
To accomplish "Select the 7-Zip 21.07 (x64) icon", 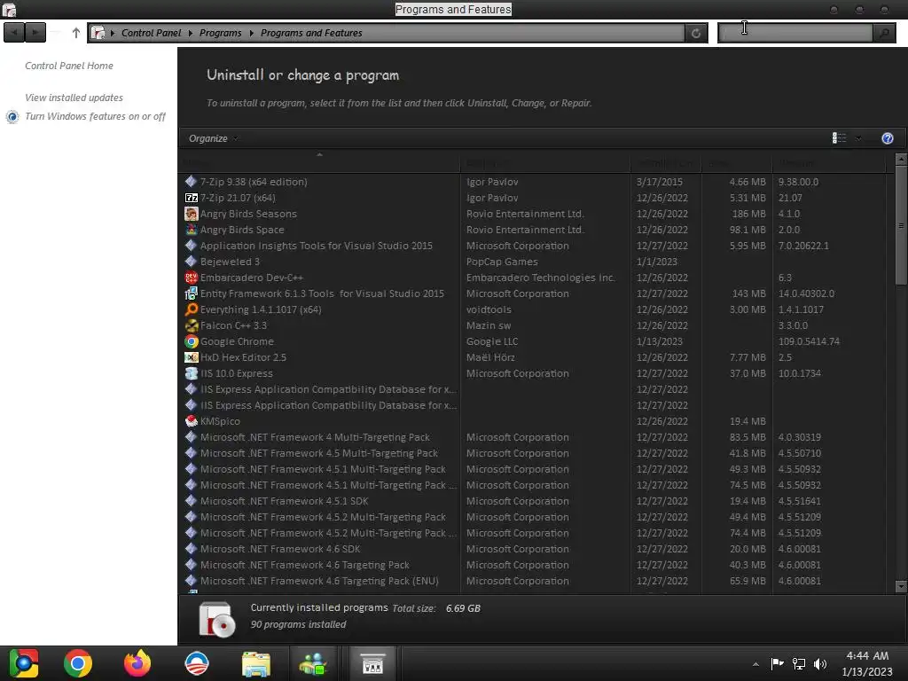I will point(192,198).
